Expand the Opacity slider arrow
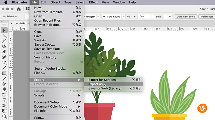The width and height of the screenshot is (215, 120). pos(153,17)
